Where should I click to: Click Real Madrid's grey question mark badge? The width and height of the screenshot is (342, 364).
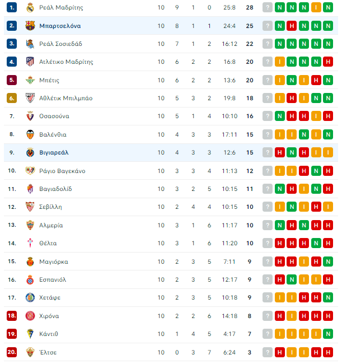[268, 8]
